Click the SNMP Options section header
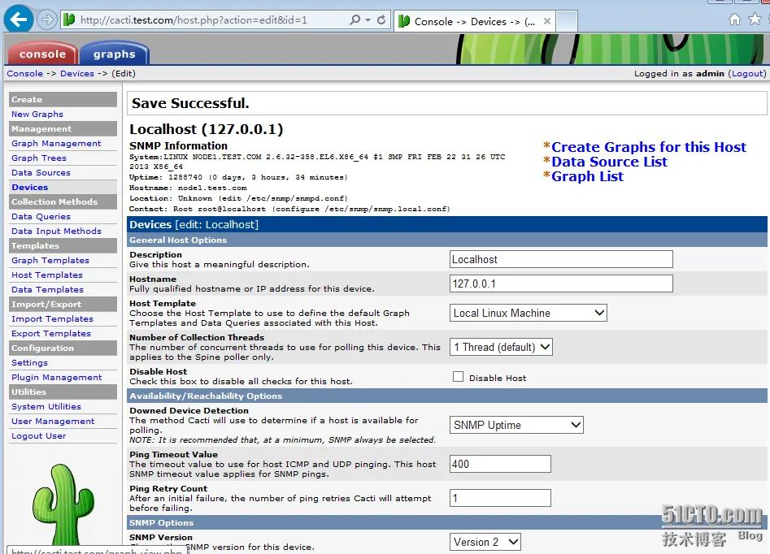 click(447, 522)
